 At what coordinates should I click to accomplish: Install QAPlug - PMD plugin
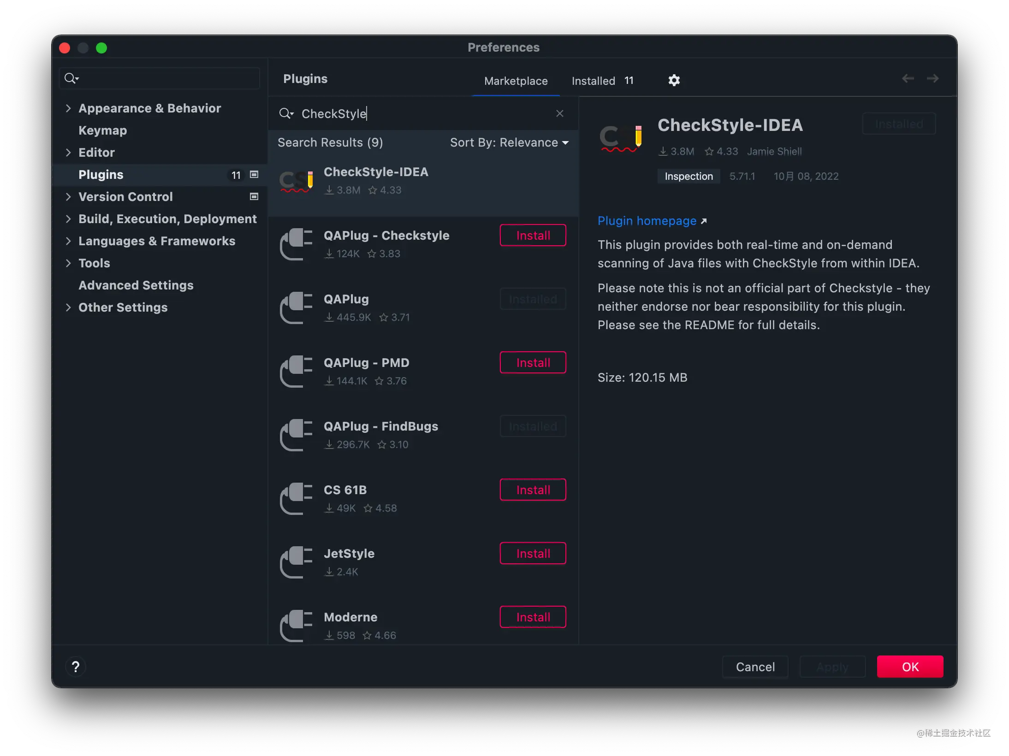(x=533, y=362)
